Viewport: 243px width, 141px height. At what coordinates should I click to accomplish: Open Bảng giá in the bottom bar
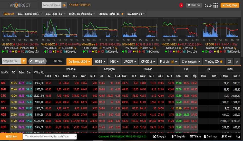point(159,136)
